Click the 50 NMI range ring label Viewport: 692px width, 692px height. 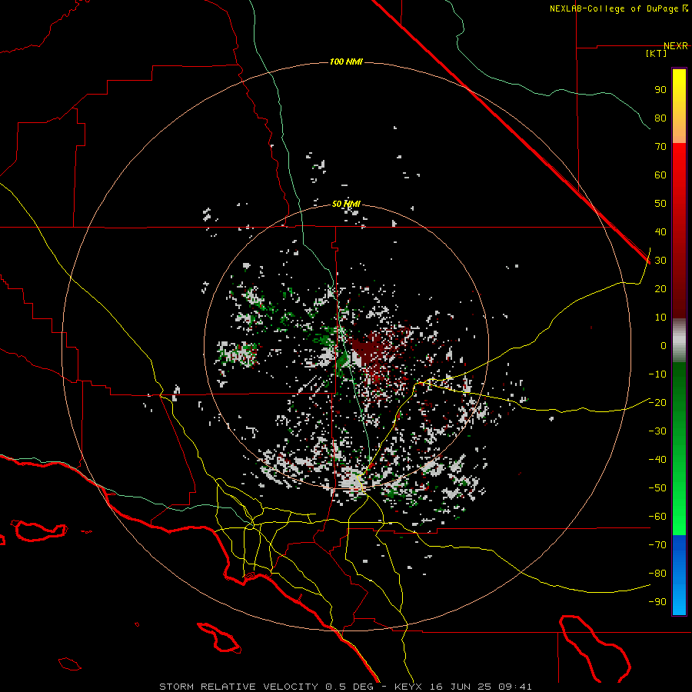pyautogui.click(x=346, y=204)
